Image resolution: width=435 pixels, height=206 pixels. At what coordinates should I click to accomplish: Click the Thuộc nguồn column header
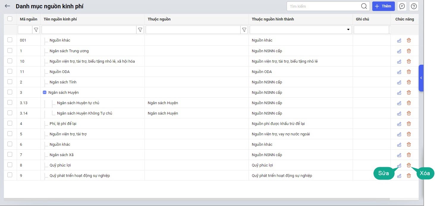[x=159, y=19]
